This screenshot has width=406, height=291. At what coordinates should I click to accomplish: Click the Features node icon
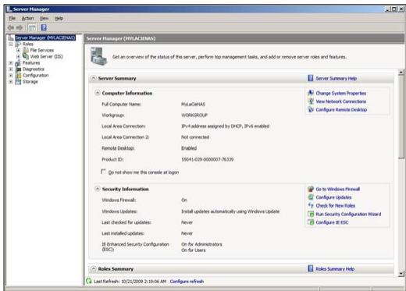[x=18, y=62]
